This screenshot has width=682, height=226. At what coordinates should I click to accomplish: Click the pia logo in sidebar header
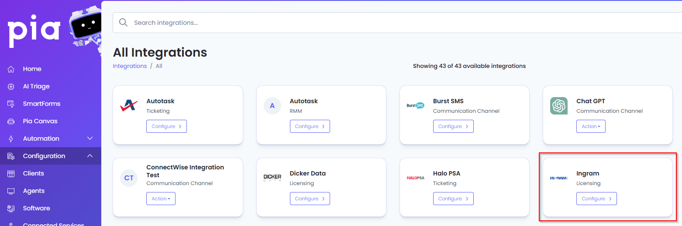click(x=34, y=30)
